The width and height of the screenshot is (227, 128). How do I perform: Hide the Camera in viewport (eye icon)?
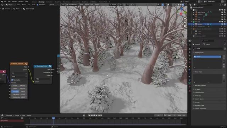pos(222,15)
